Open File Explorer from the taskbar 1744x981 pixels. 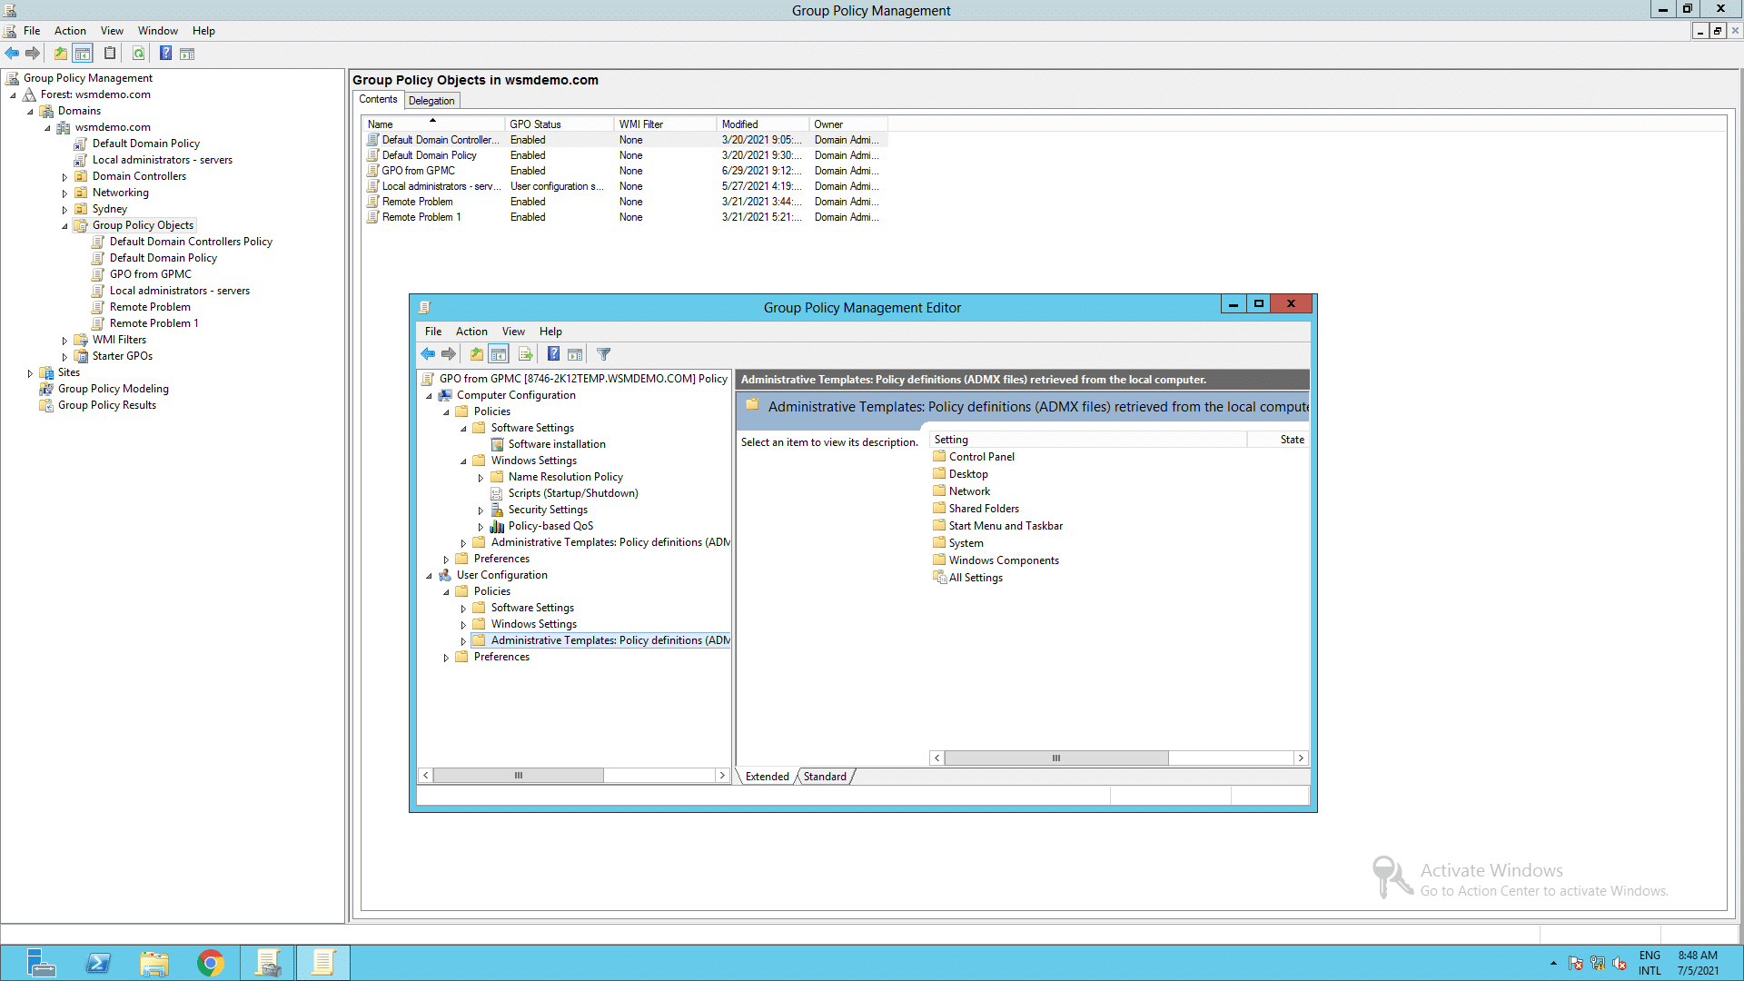(154, 963)
